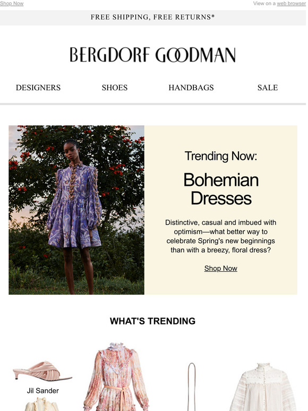Open the Sale section
Screen dimensions: 308x411
268,88
